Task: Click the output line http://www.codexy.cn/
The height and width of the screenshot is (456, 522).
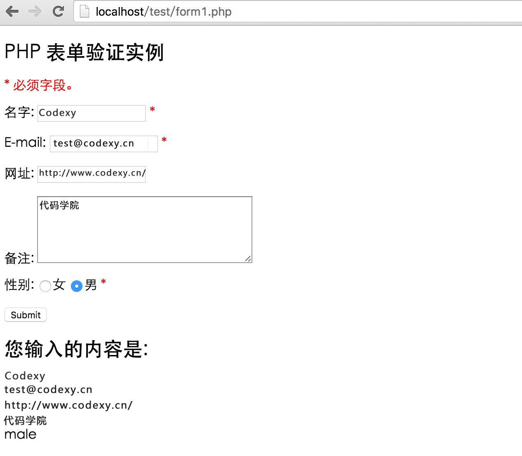Action: coord(68,405)
